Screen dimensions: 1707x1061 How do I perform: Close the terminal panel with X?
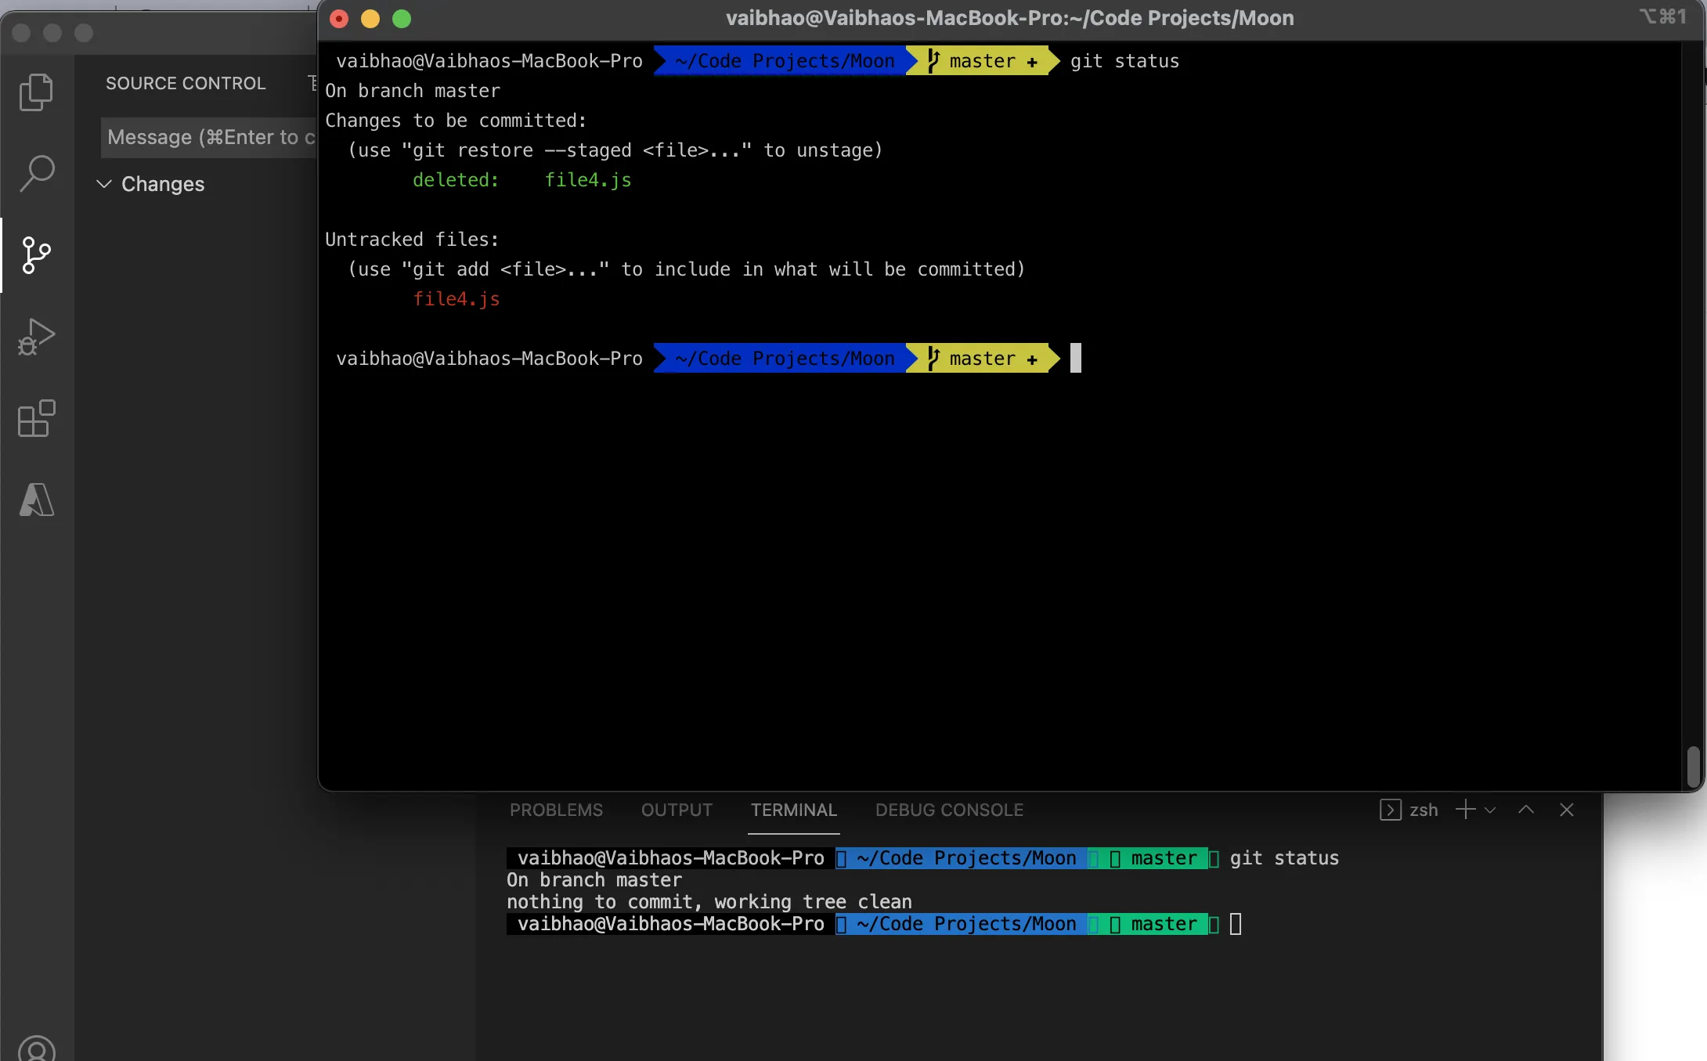tap(1566, 810)
